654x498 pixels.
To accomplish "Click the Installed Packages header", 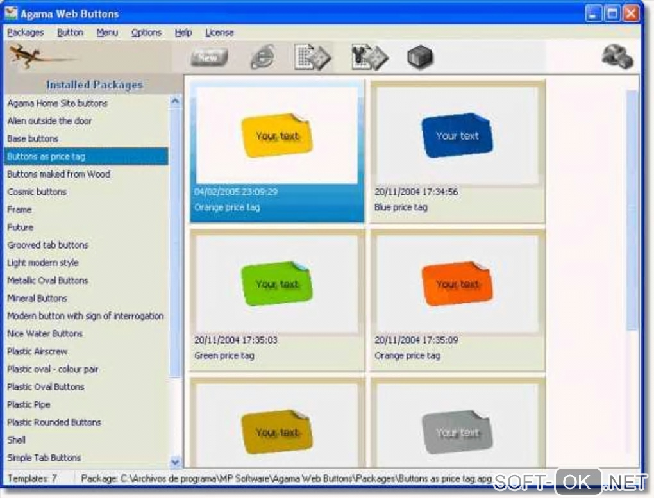I will 95,85.
